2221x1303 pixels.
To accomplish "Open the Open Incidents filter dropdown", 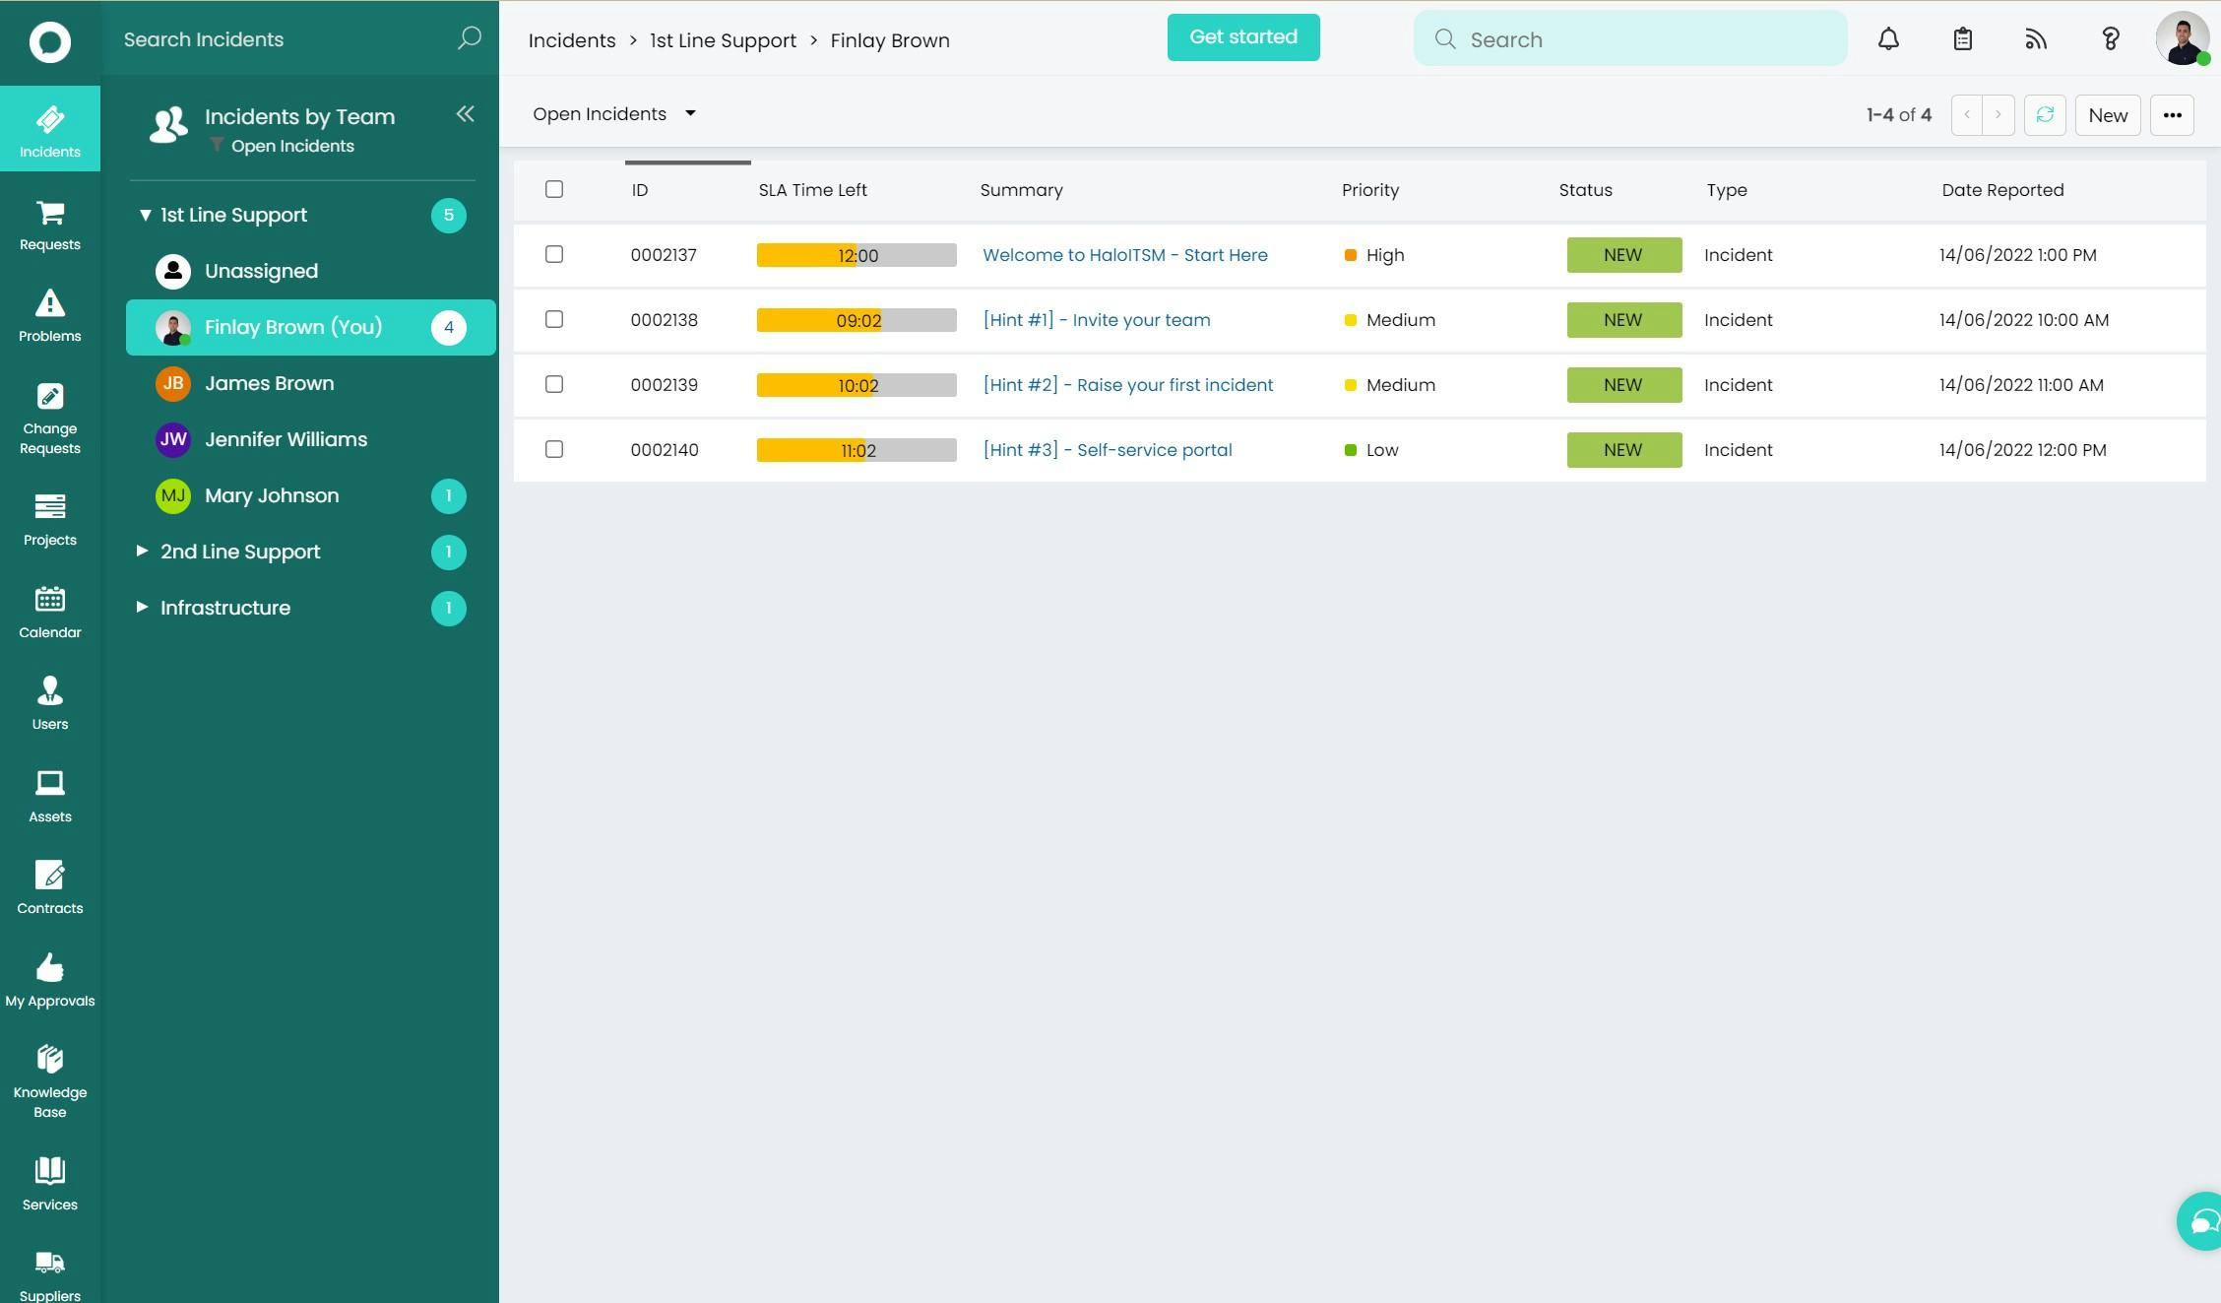I will pos(614,114).
